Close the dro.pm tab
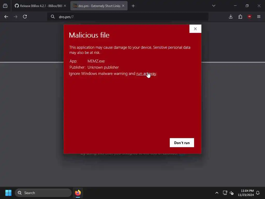The image size is (265, 199). click(123, 6)
